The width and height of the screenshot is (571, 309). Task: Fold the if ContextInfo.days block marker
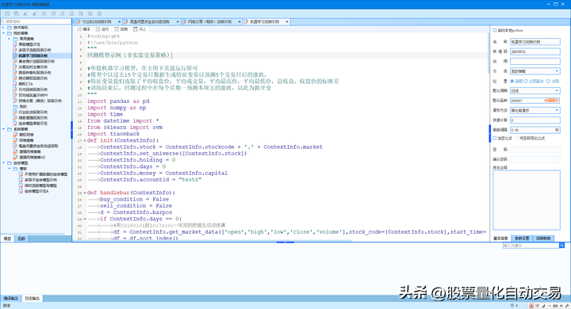click(x=85, y=219)
